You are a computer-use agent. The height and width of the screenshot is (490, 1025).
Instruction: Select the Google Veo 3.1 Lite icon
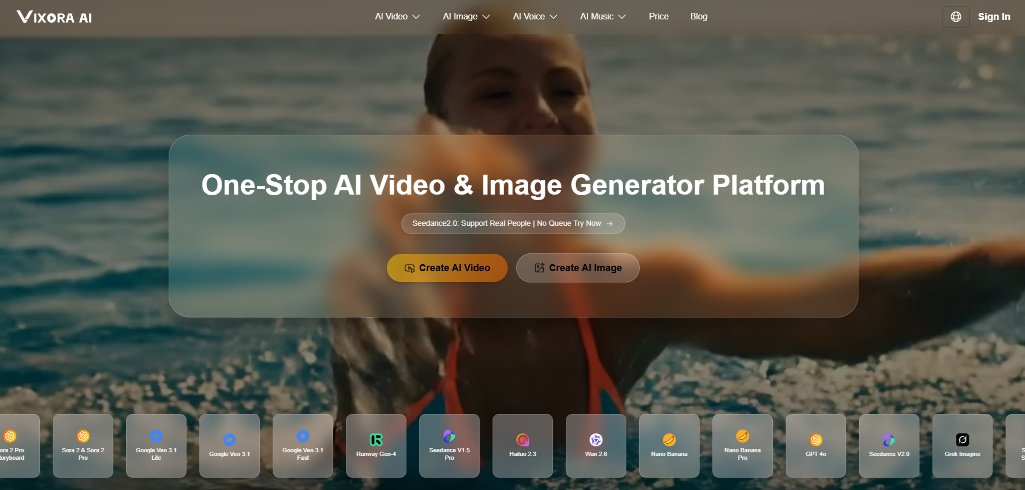click(156, 436)
